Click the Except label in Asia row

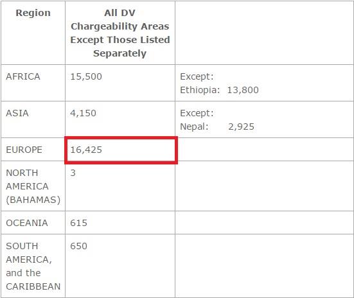pyautogui.click(x=197, y=113)
